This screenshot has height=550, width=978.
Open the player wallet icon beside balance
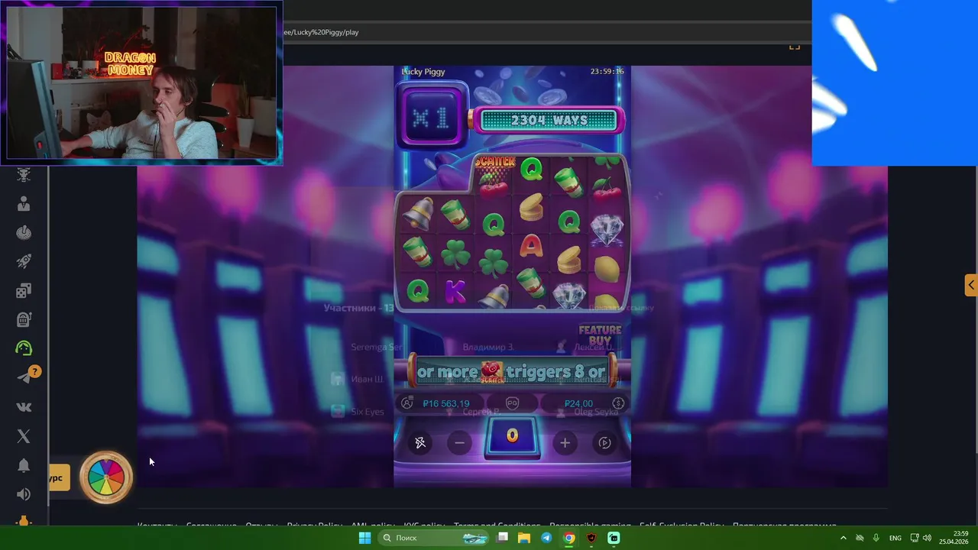click(407, 403)
